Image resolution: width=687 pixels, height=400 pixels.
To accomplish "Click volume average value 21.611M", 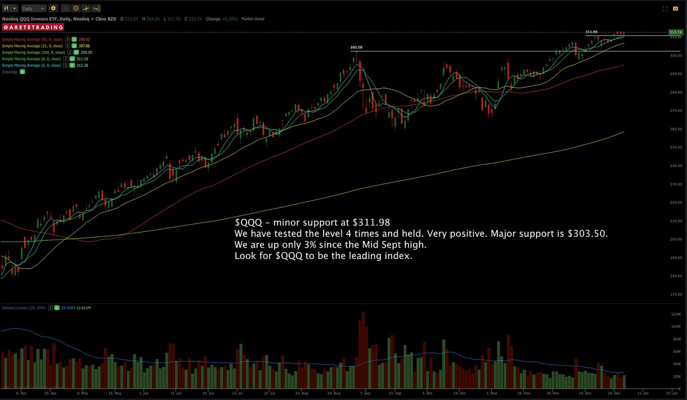I will (83, 308).
